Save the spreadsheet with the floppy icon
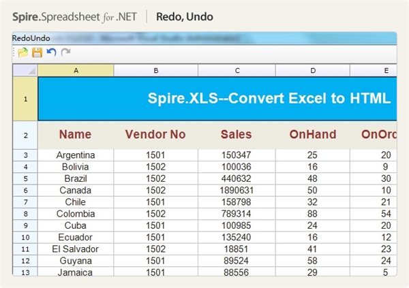409x288 pixels. [x=37, y=52]
